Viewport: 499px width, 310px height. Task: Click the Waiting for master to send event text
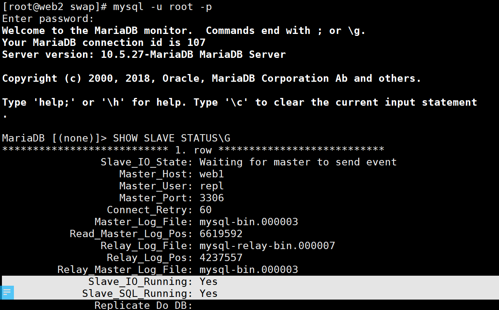pos(298,162)
